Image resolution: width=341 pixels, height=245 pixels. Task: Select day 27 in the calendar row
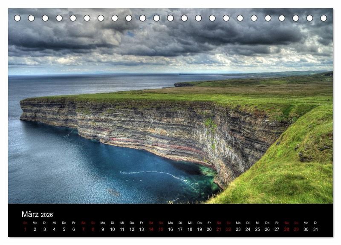(x=277, y=229)
